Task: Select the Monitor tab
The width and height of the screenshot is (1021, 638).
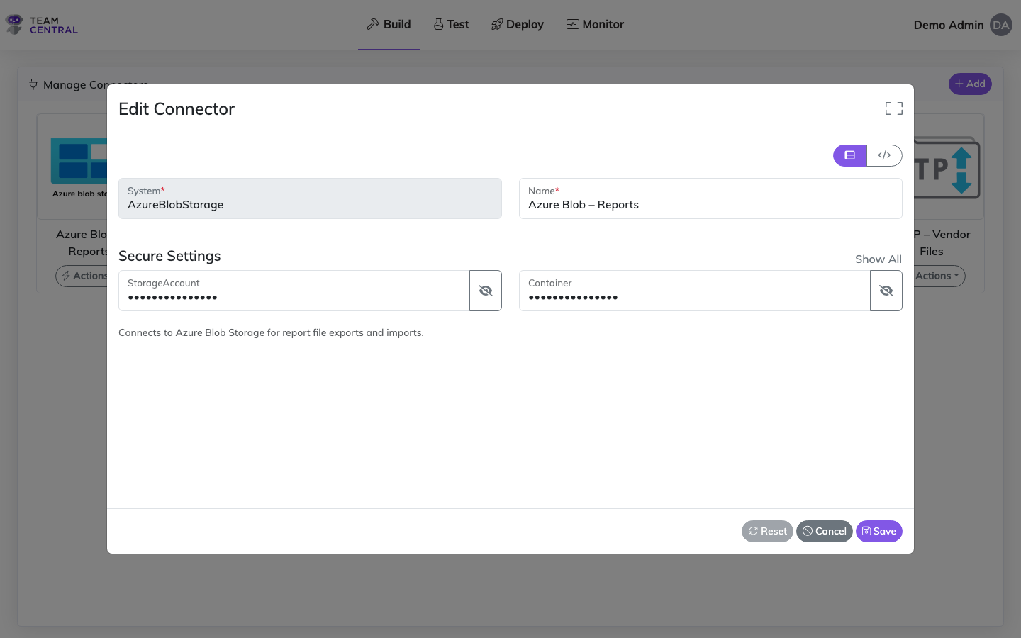Action: 595,23
